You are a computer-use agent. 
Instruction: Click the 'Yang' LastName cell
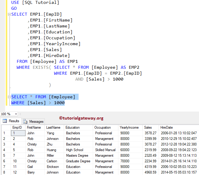54,133
